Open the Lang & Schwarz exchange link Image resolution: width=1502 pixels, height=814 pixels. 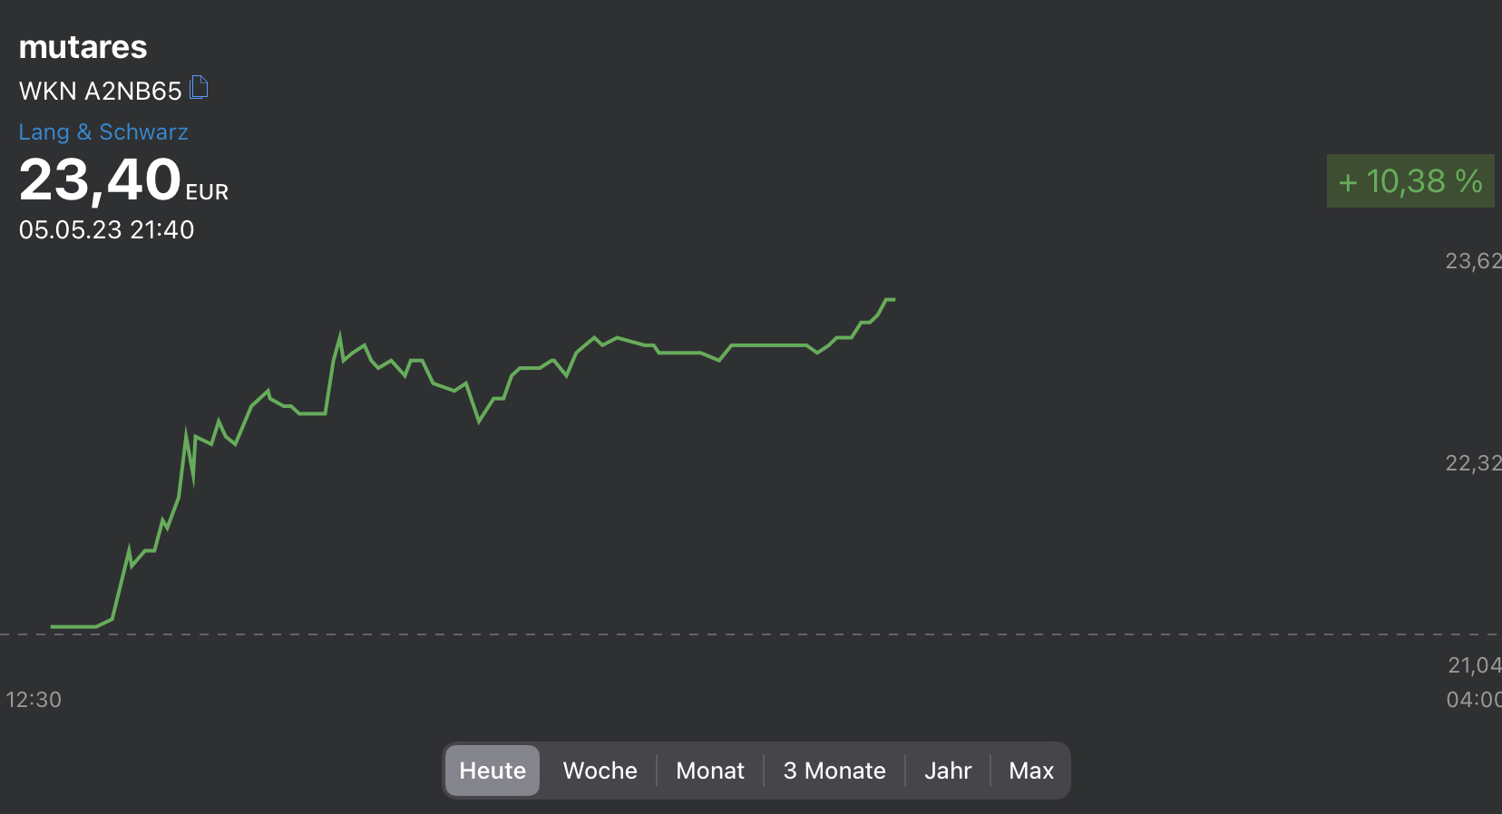click(x=103, y=132)
